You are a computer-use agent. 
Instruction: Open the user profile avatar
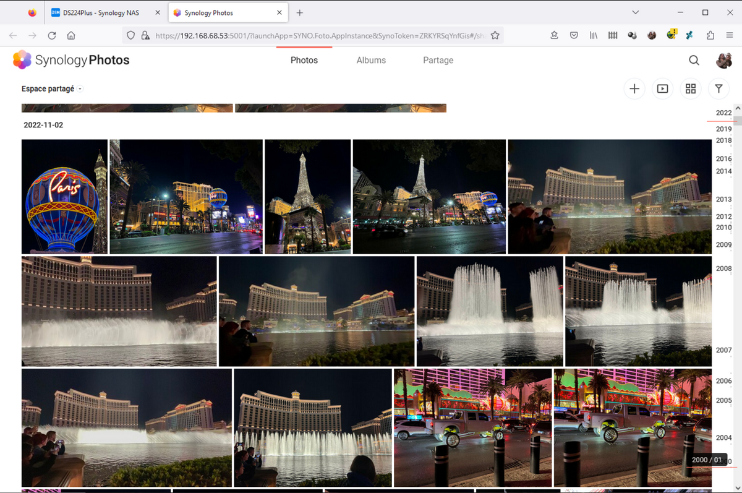click(723, 60)
